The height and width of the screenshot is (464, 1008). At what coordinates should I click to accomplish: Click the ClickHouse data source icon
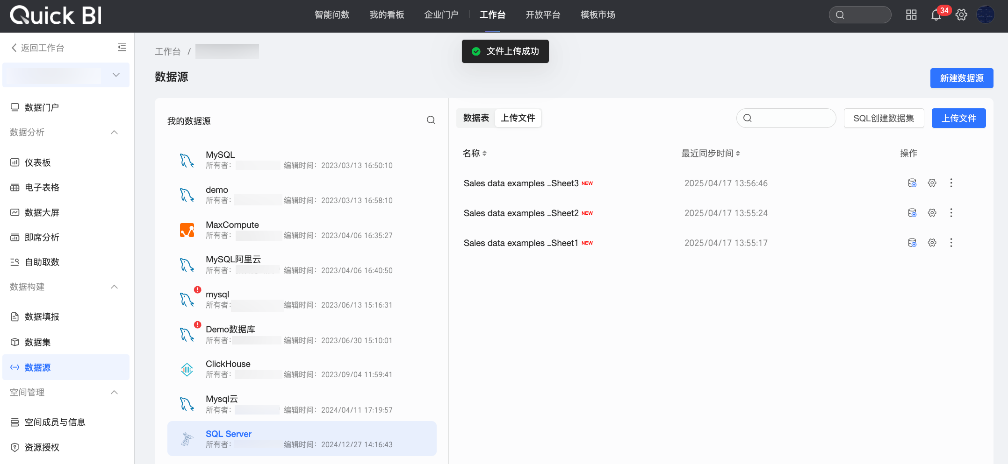pos(187,370)
